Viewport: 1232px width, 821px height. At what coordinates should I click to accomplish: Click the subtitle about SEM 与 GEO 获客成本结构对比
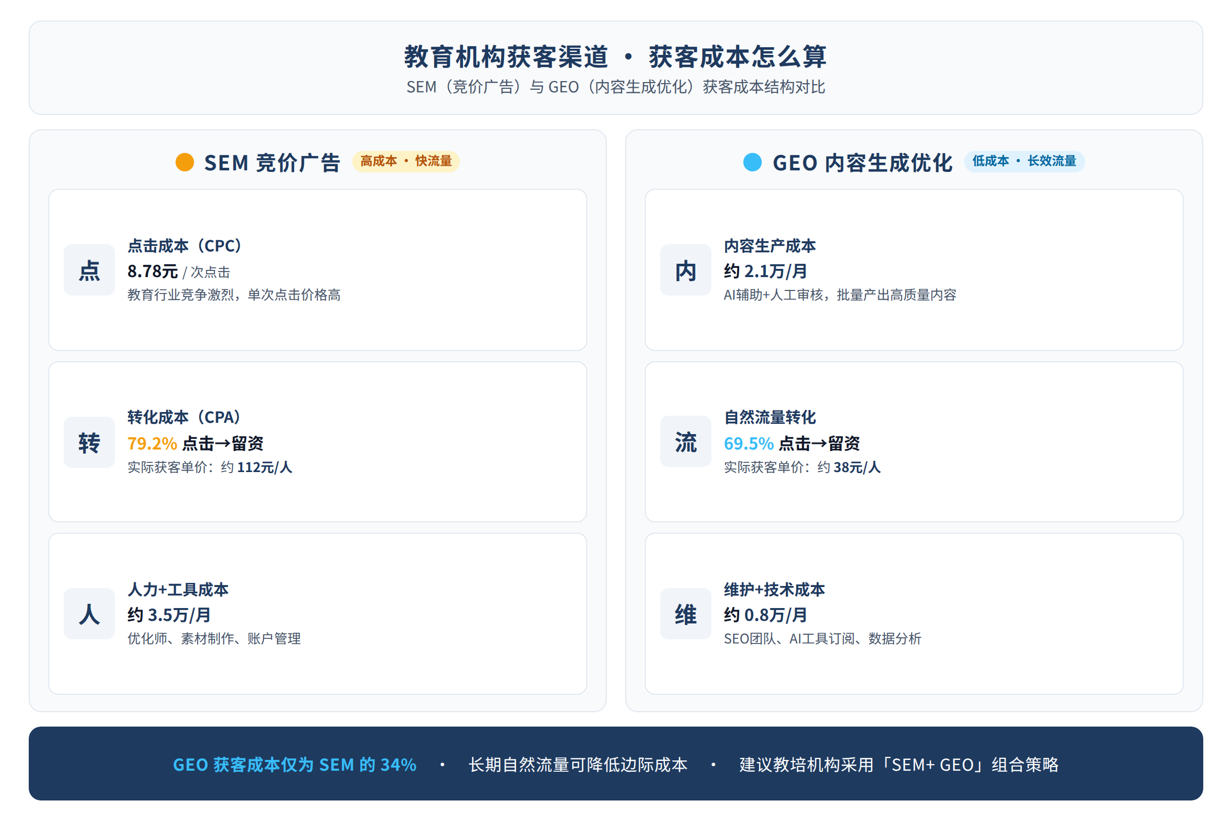[x=615, y=87]
